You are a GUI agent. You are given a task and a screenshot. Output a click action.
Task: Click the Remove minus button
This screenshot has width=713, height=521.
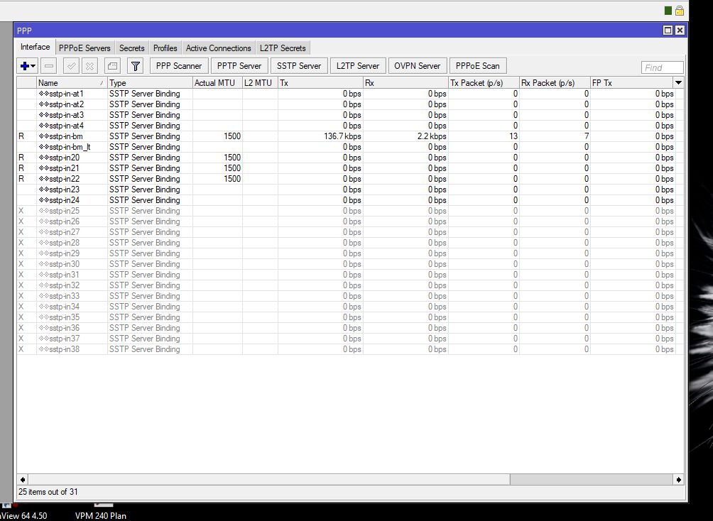pyautogui.click(x=49, y=66)
